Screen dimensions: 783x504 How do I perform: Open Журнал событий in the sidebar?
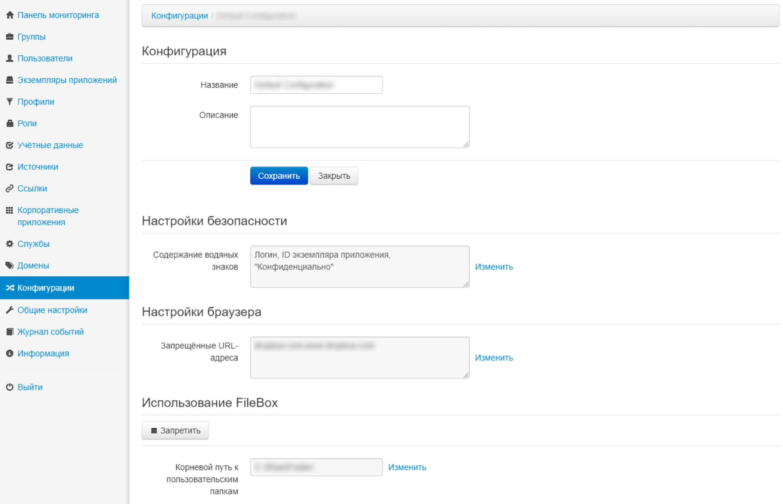tap(50, 332)
